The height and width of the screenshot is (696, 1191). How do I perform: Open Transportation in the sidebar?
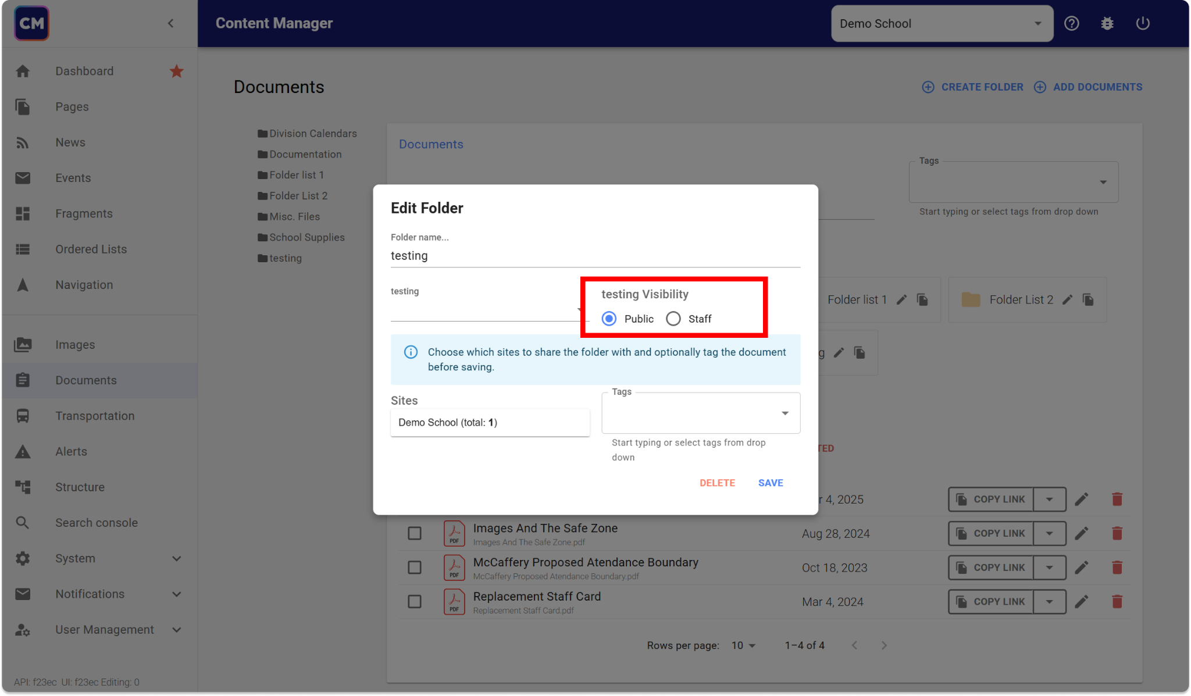click(95, 416)
